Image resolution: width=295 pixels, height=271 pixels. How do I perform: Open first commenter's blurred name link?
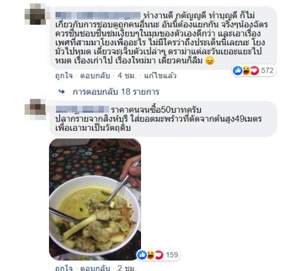[x=98, y=15]
